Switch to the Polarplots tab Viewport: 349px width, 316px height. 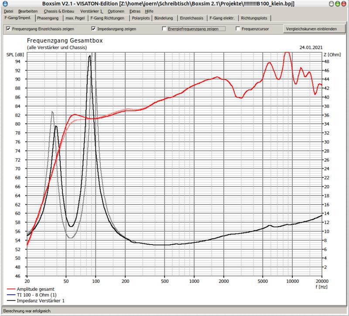click(x=140, y=18)
